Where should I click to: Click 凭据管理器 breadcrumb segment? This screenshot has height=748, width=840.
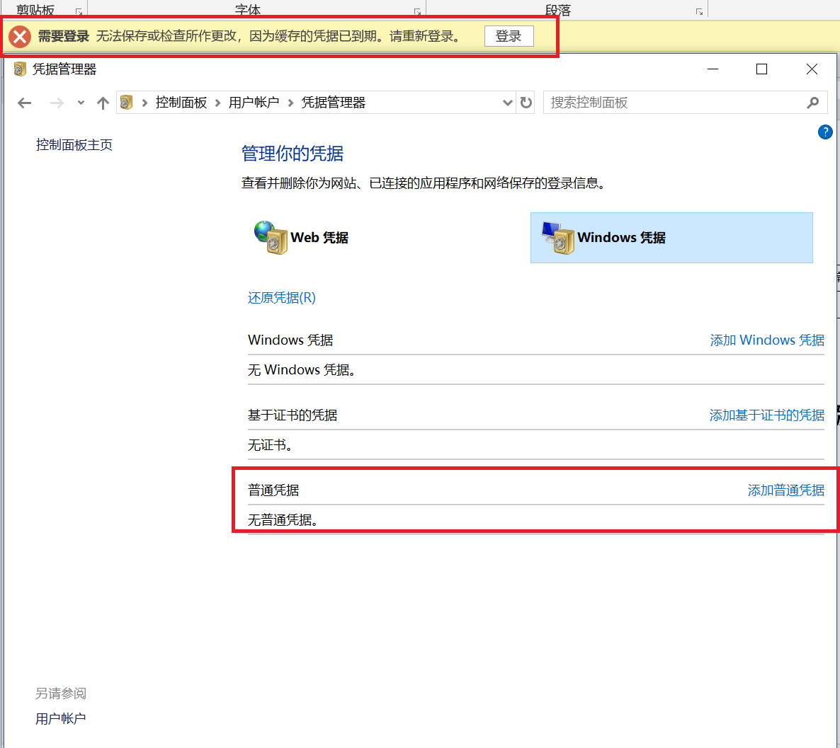click(x=333, y=103)
